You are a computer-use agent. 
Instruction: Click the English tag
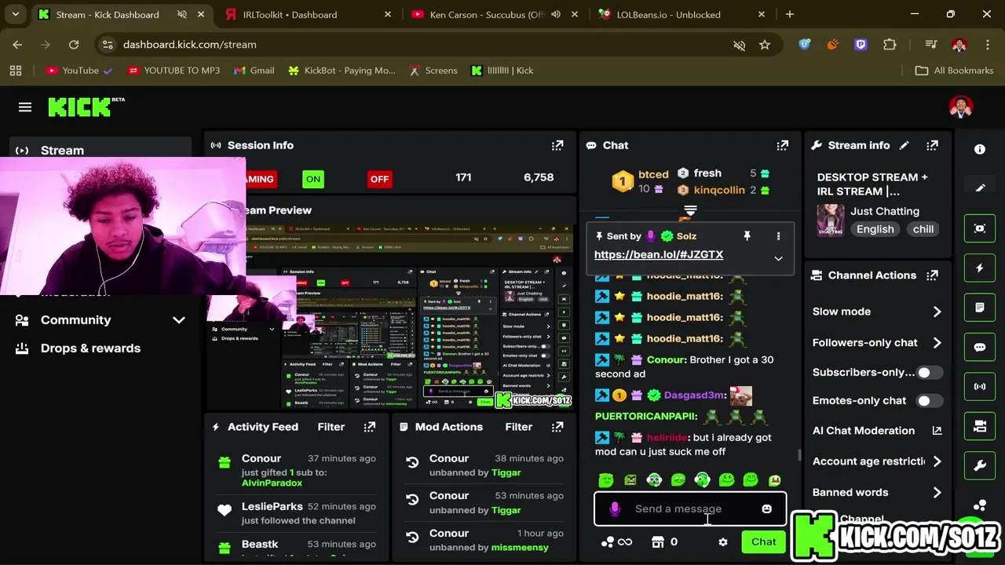click(875, 229)
